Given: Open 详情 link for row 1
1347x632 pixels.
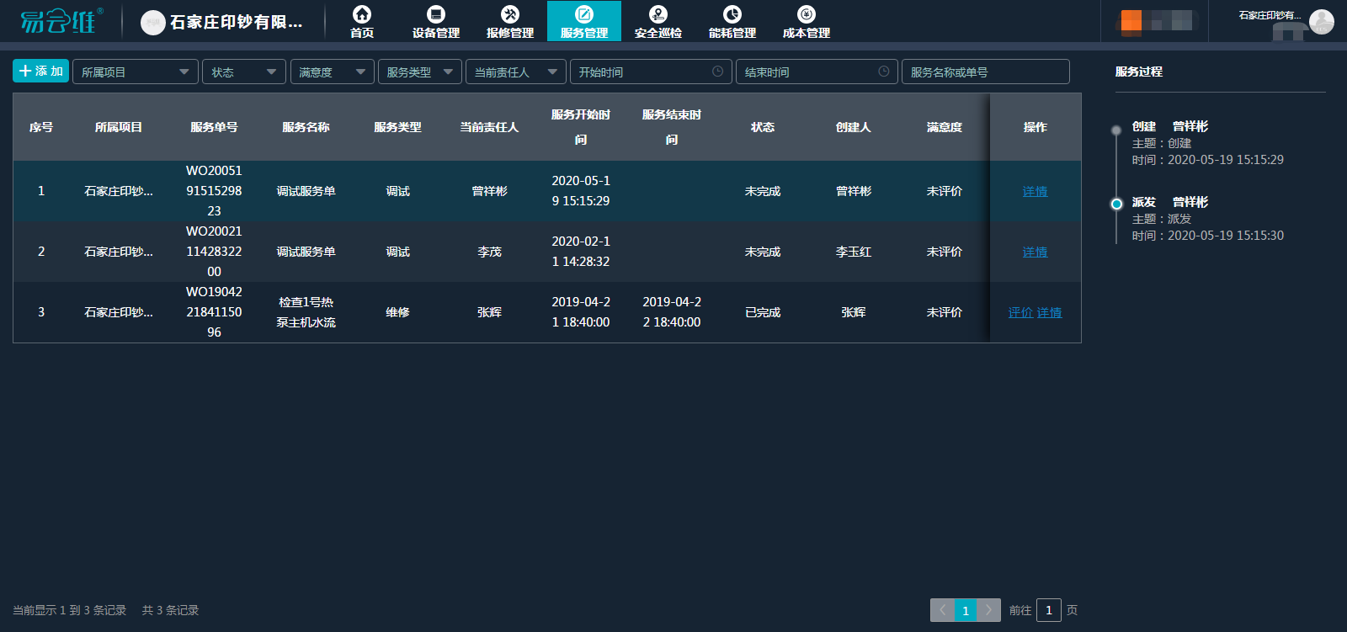Looking at the screenshot, I should [x=1035, y=192].
